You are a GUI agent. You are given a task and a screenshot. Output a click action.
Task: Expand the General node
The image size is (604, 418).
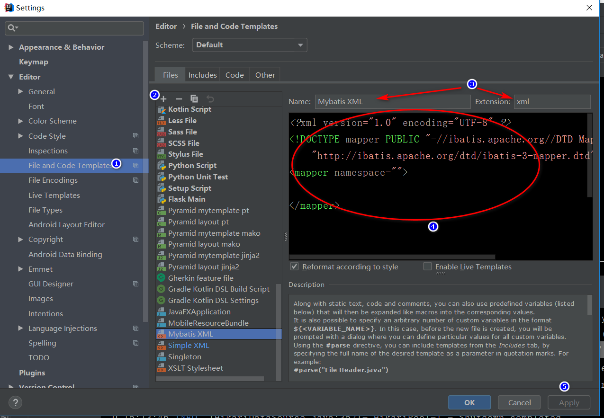point(20,92)
